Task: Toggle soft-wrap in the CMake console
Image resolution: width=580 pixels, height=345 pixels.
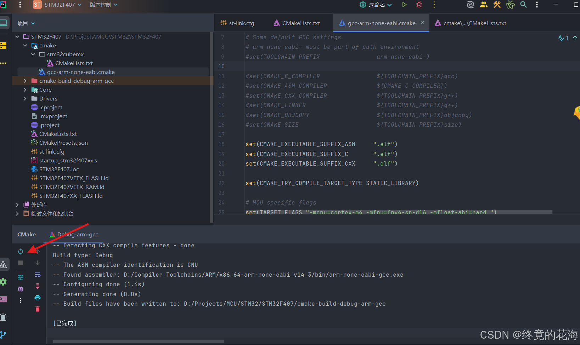Action: coord(38,275)
